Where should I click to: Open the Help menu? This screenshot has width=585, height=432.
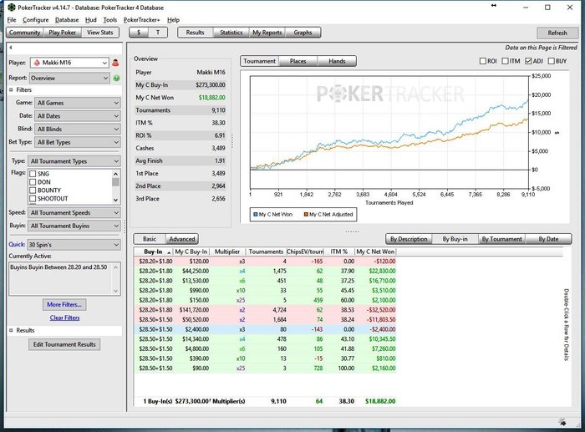173,20
